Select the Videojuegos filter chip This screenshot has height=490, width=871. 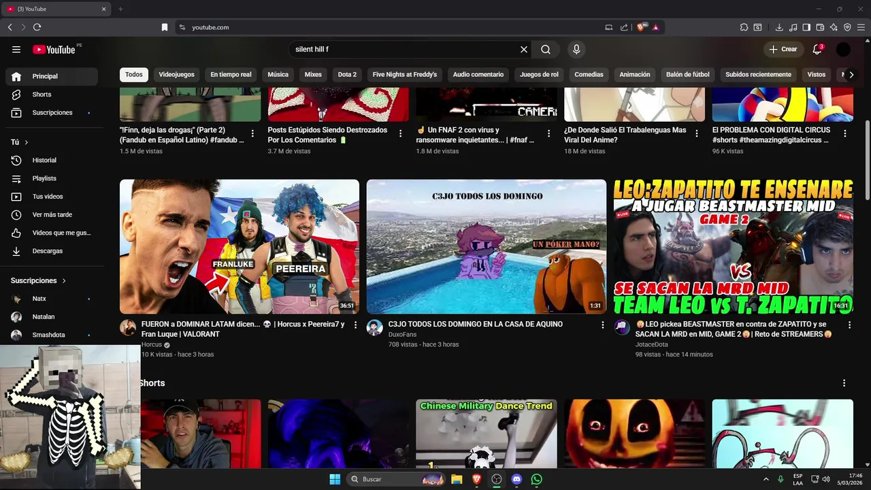[x=176, y=75]
